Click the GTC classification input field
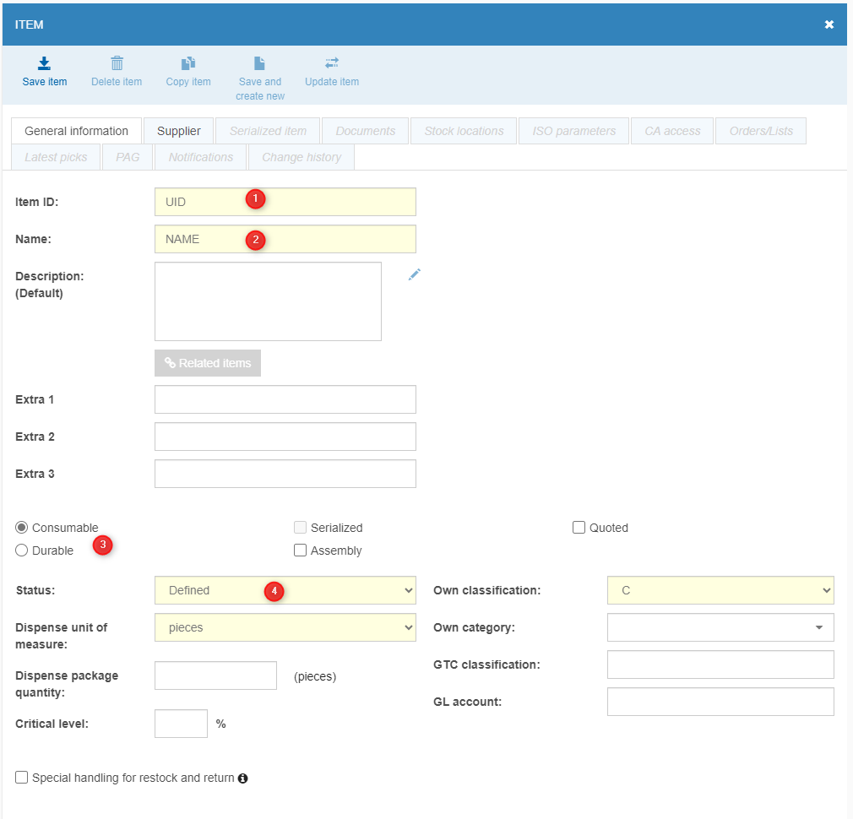This screenshot has height=819, width=853. point(720,664)
